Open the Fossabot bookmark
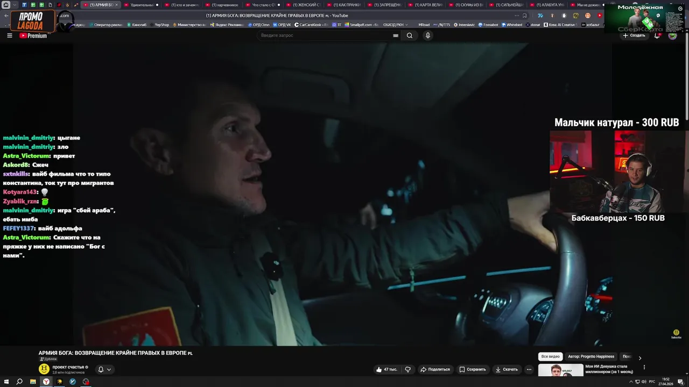This screenshot has height=387, width=689. [x=488, y=25]
